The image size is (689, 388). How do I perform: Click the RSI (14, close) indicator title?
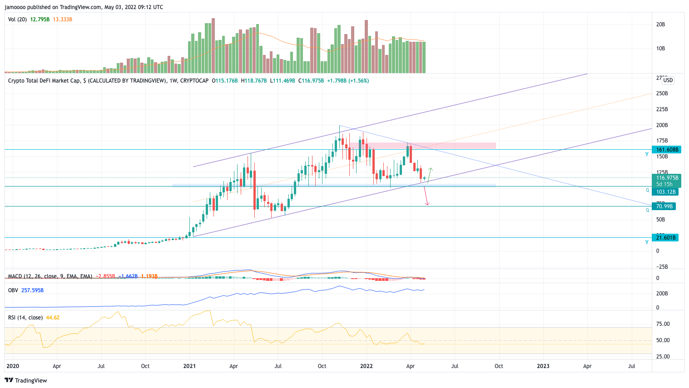tap(25, 318)
